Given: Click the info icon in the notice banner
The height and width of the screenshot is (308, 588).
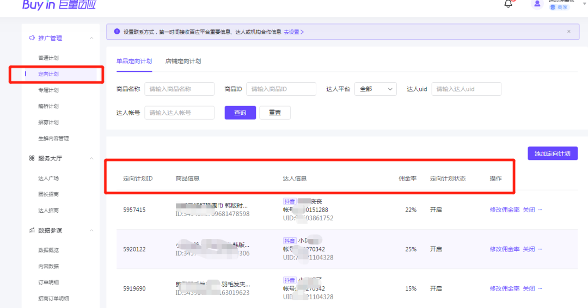Looking at the screenshot, I should pyautogui.click(x=117, y=32).
